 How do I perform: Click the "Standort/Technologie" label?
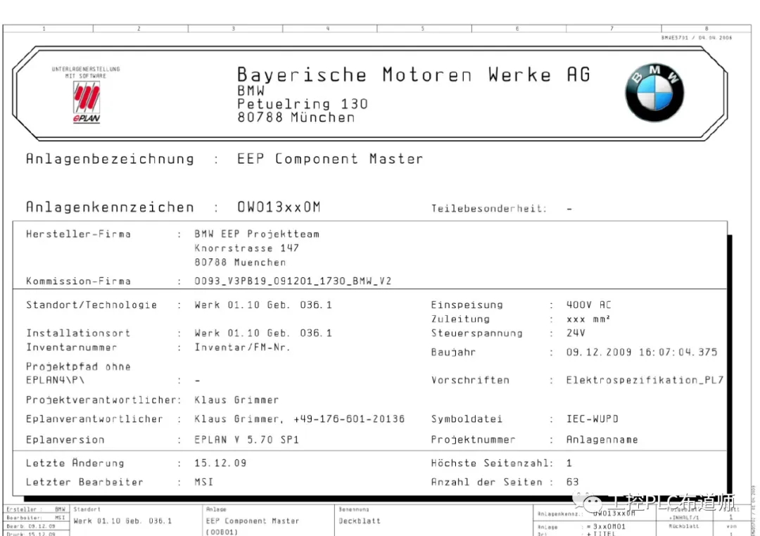tap(91, 305)
